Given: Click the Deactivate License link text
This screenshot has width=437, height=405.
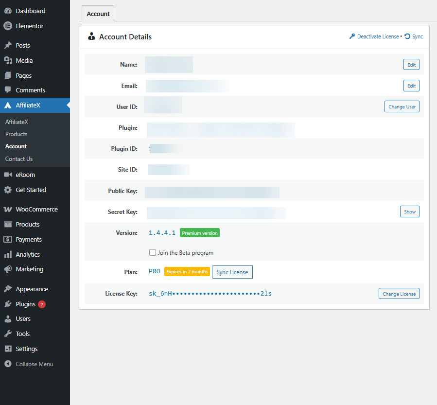Looking at the screenshot, I should [x=378, y=36].
